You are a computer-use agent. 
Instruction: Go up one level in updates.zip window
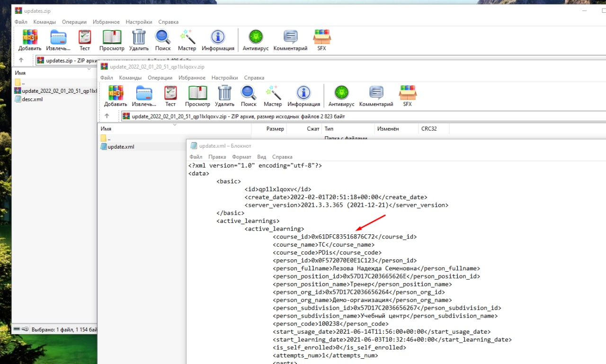coord(21,60)
